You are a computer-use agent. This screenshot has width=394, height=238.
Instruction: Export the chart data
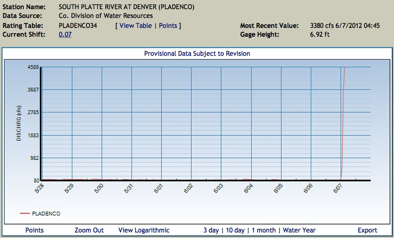click(367, 230)
